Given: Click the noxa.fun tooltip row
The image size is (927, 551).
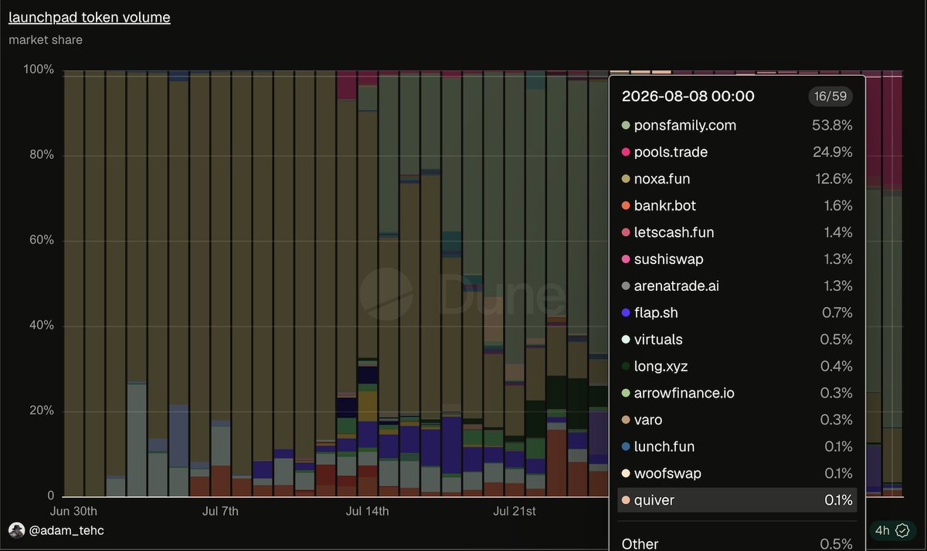Looking at the screenshot, I should point(737,179).
